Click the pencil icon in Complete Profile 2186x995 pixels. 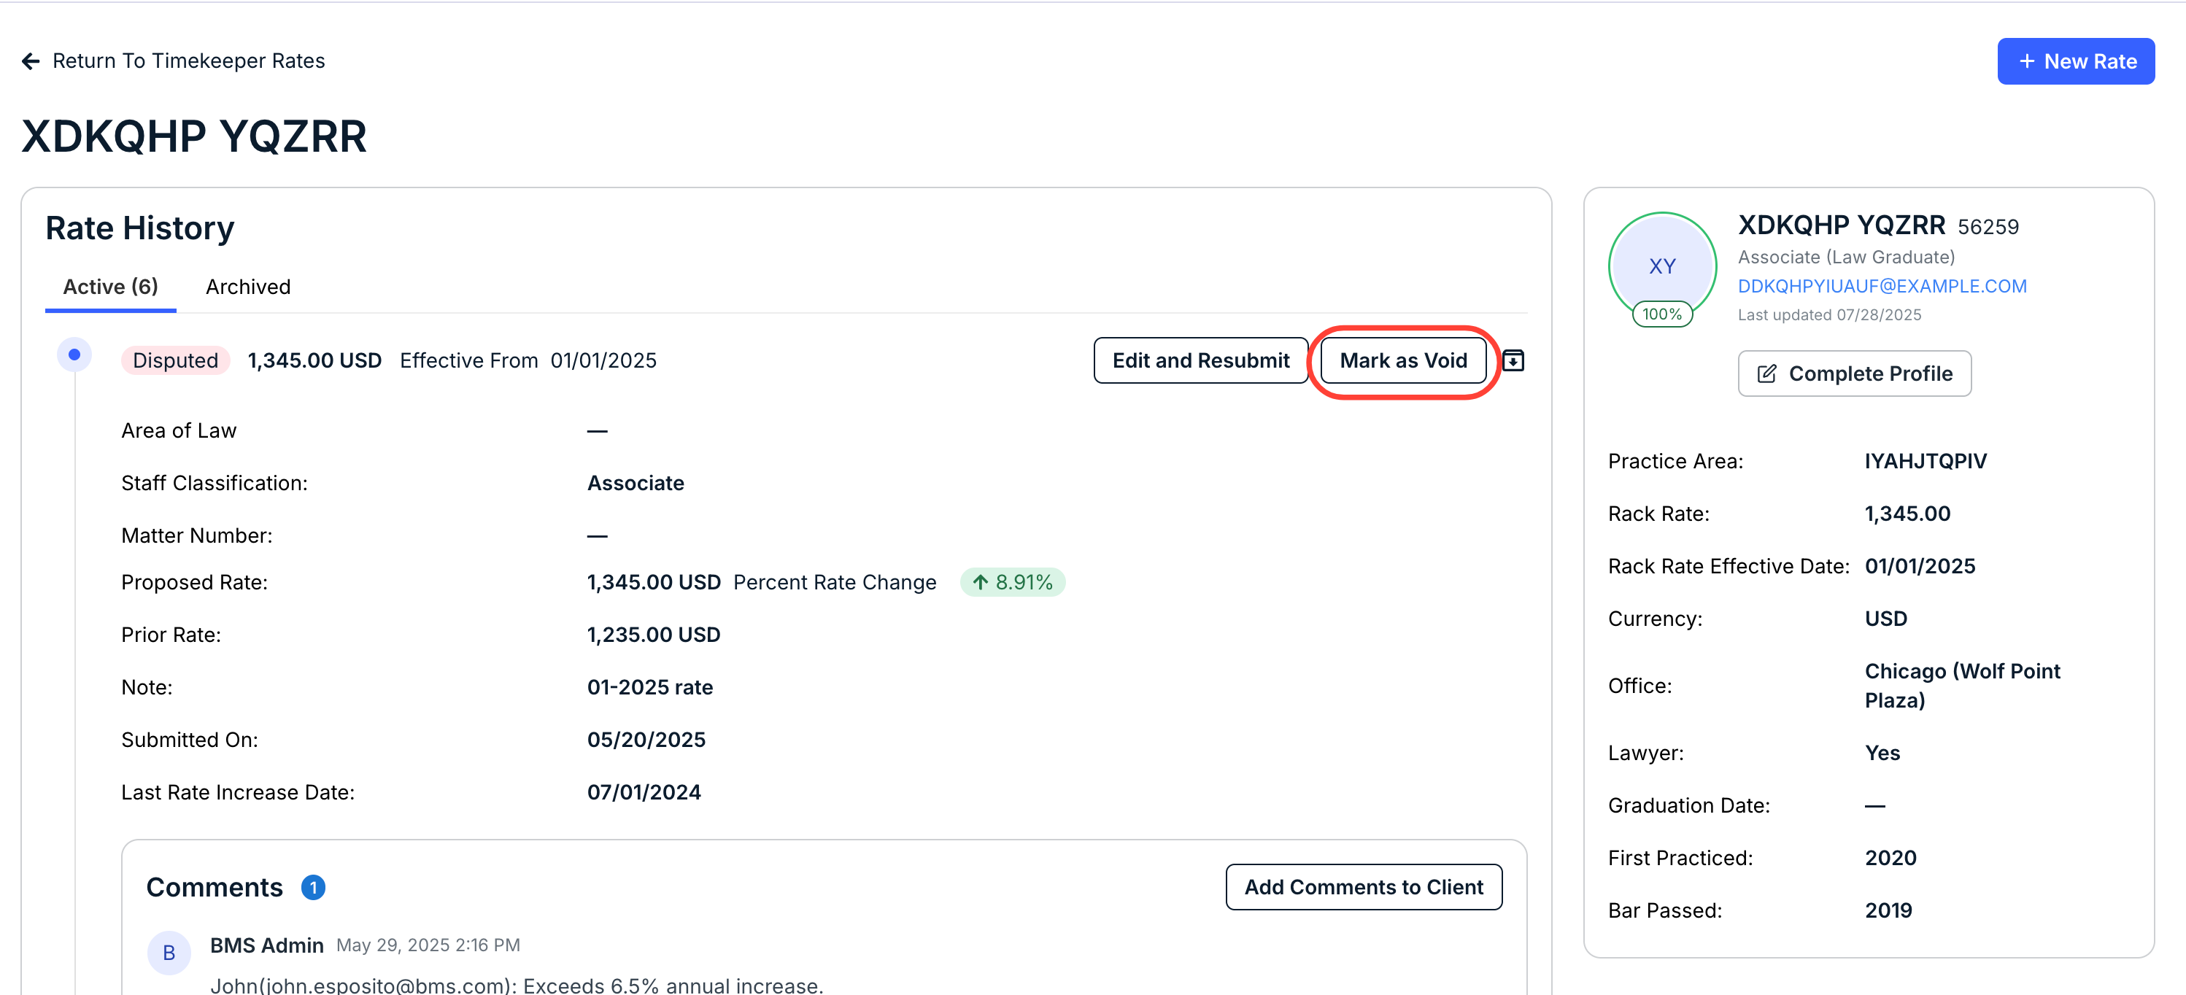[x=1766, y=373]
